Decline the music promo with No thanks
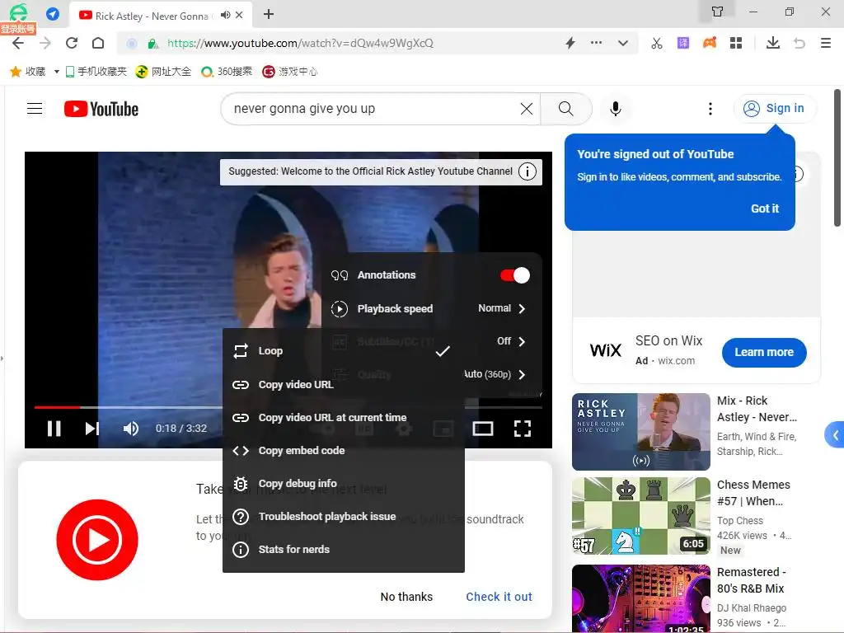This screenshot has height=633, width=844. (x=406, y=597)
